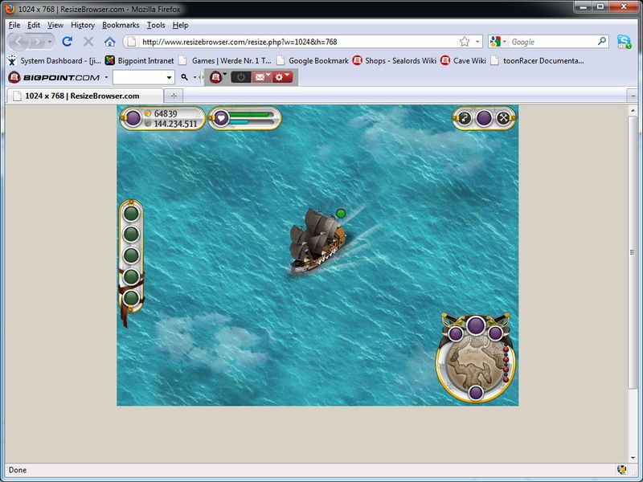Screen dimensions: 643x482
Task: Open the list all tabs dropdown
Action: 633,96
